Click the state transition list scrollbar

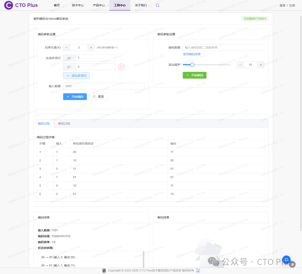[143, 259]
